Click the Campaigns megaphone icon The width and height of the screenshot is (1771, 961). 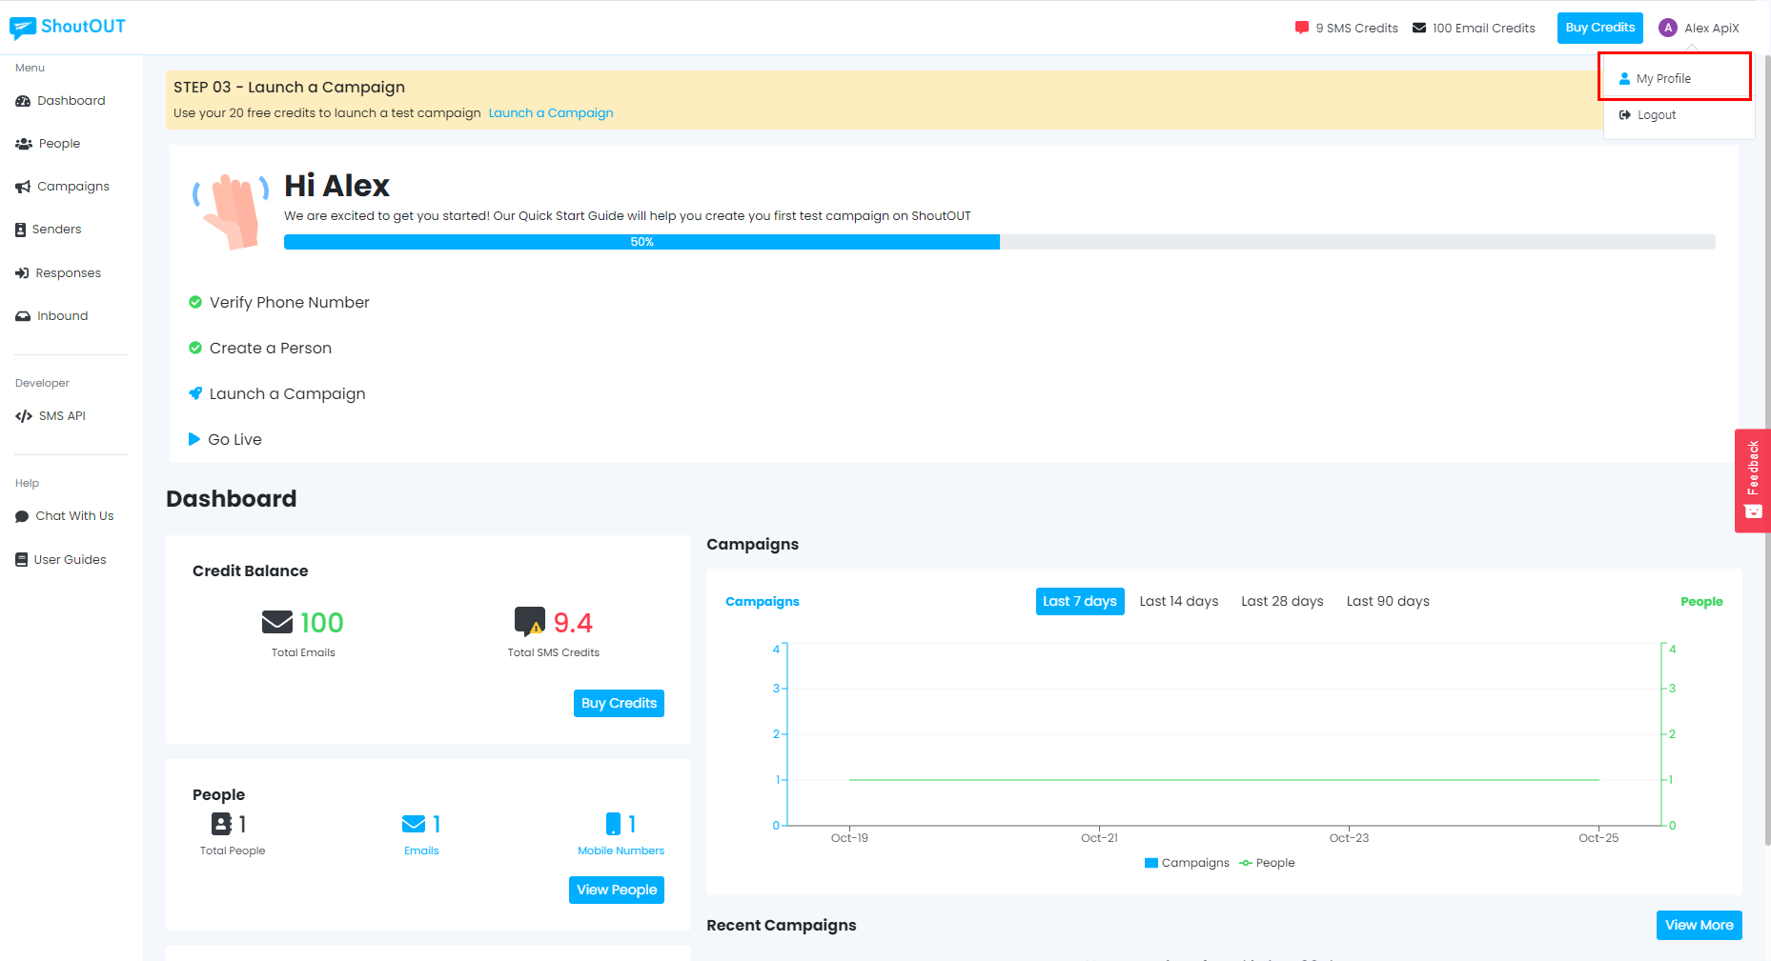point(23,187)
